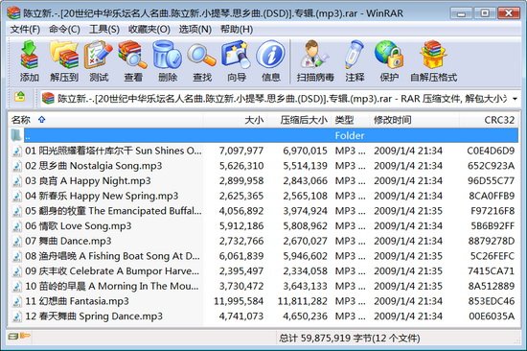Select file 09 庆丰收 Celebrate A Bumpor Harvest
Image resolution: width=527 pixels, height=351 pixels.
[264, 271]
